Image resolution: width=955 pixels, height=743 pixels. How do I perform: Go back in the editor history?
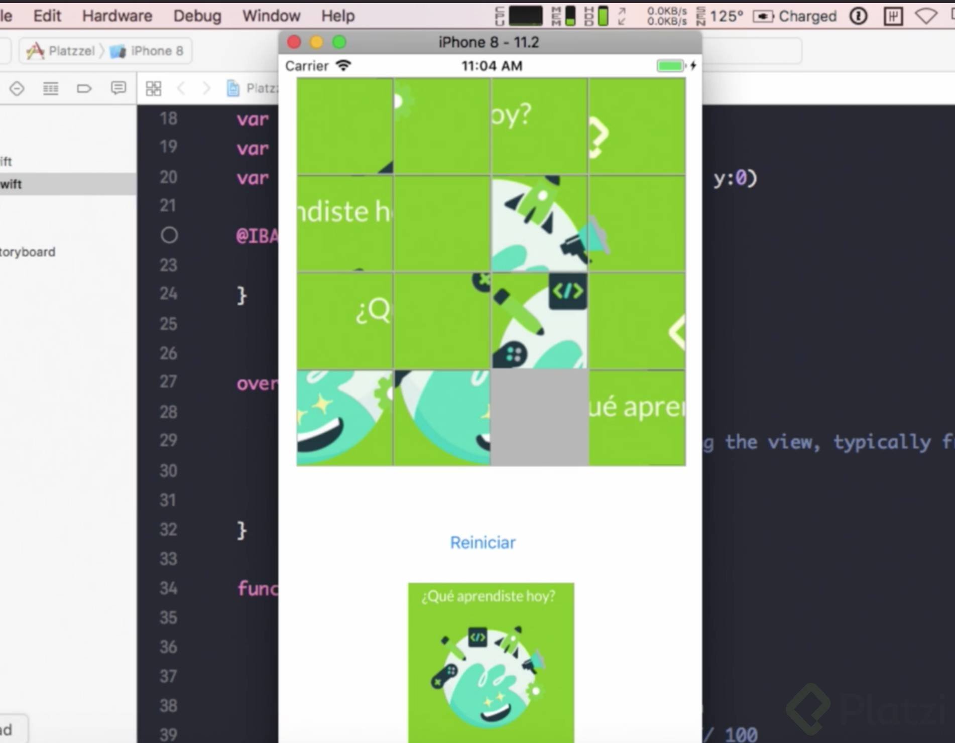pos(181,88)
